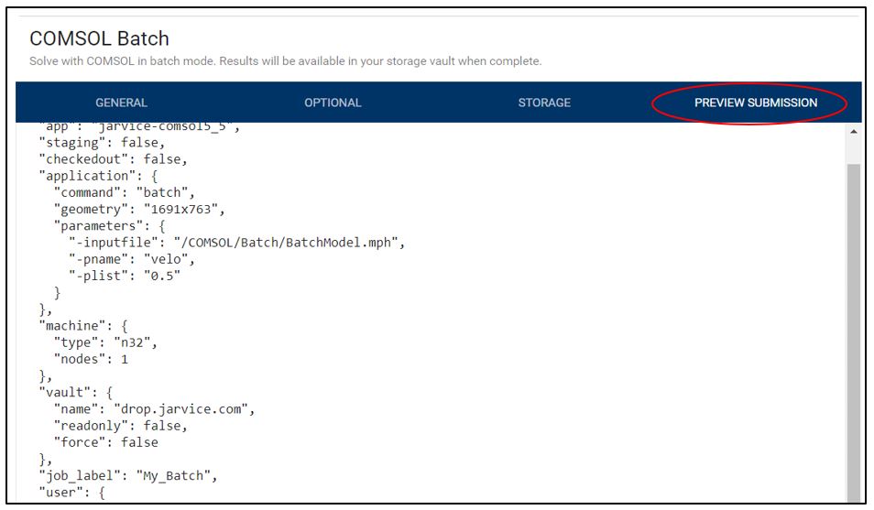
Task: Click the batch mode description text
Action: click(286, 61)
